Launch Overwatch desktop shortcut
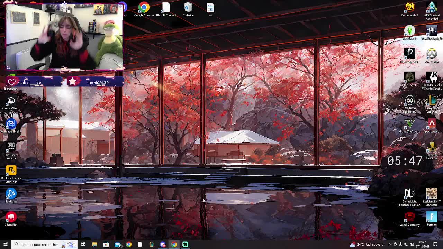The width and height of the screenshot is (443, 249). tap(432, 56)
